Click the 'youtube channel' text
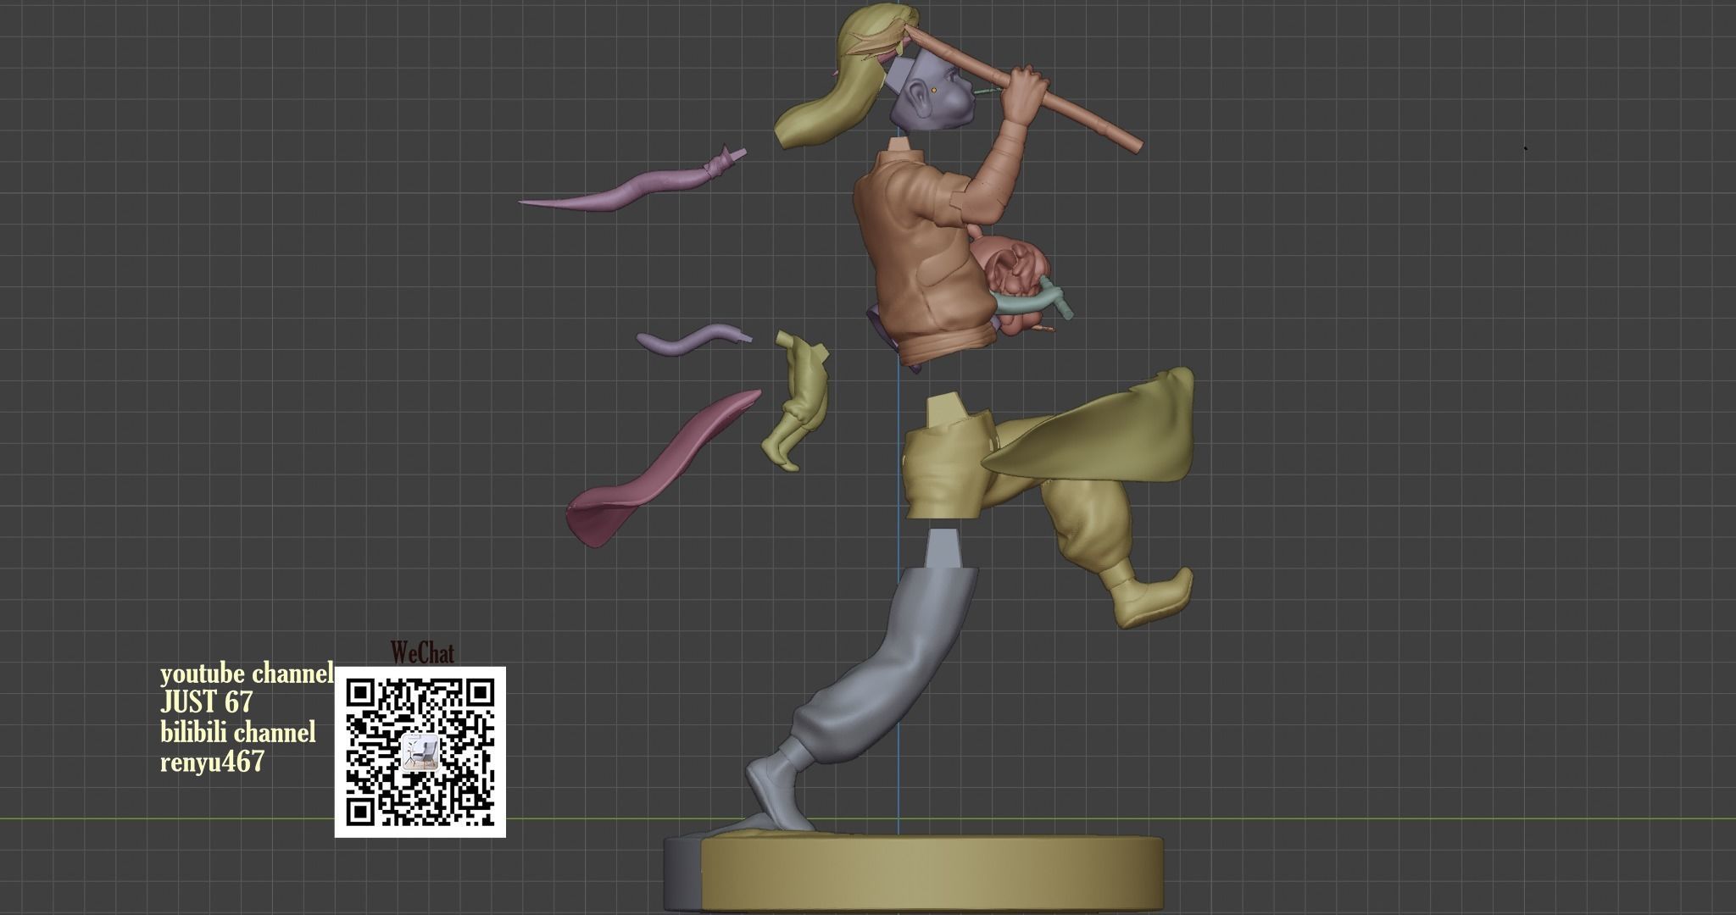 point(247,674)
